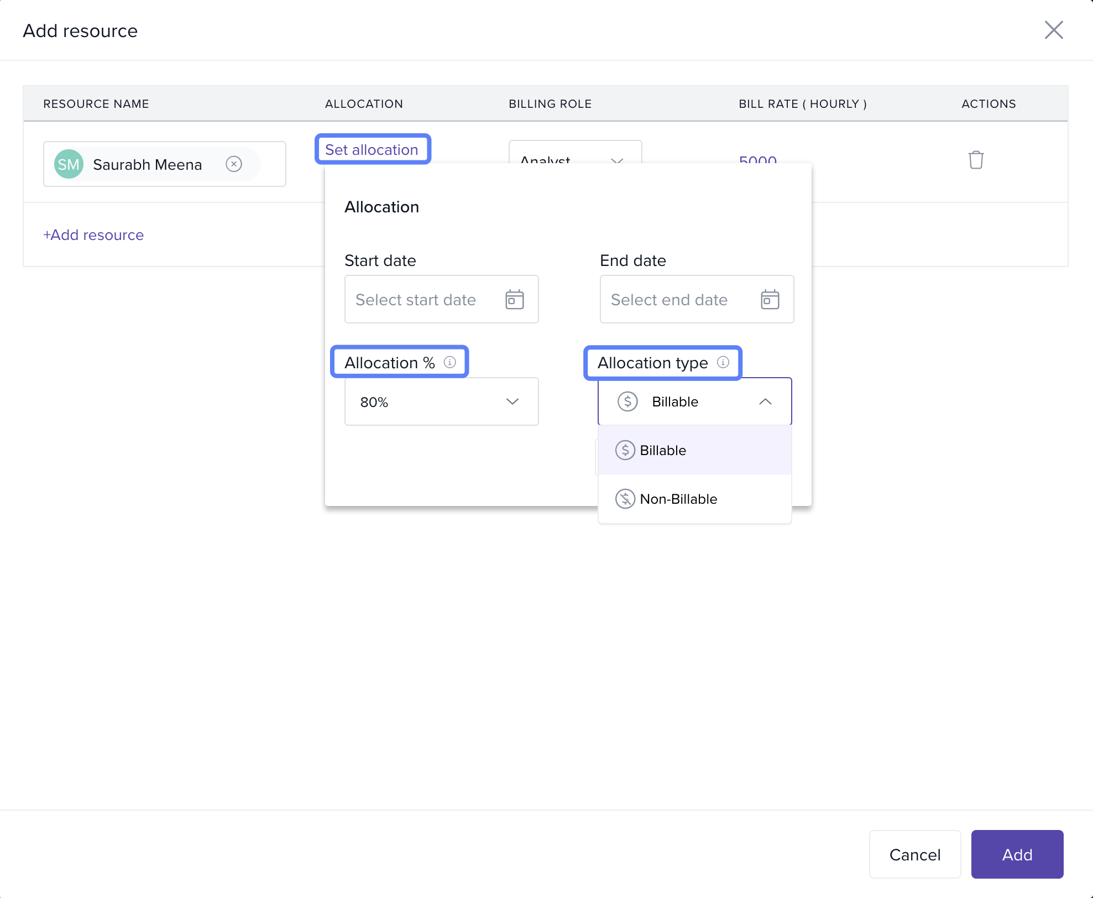Image resolution: width=1093 pixels, height=898 pixels.
Task: Click the Set allocation link
Action: tap(372, 149)
